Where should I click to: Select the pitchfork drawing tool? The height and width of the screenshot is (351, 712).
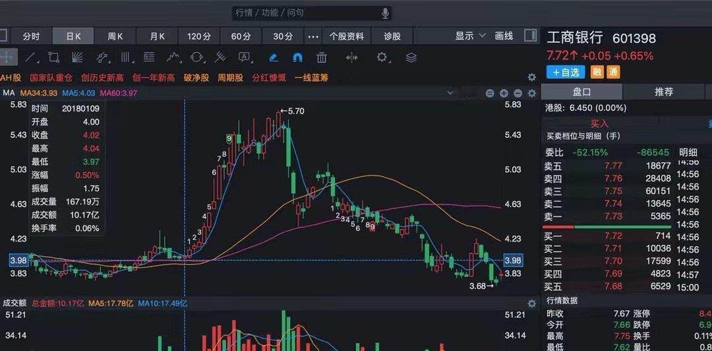[x=220, y=57]
